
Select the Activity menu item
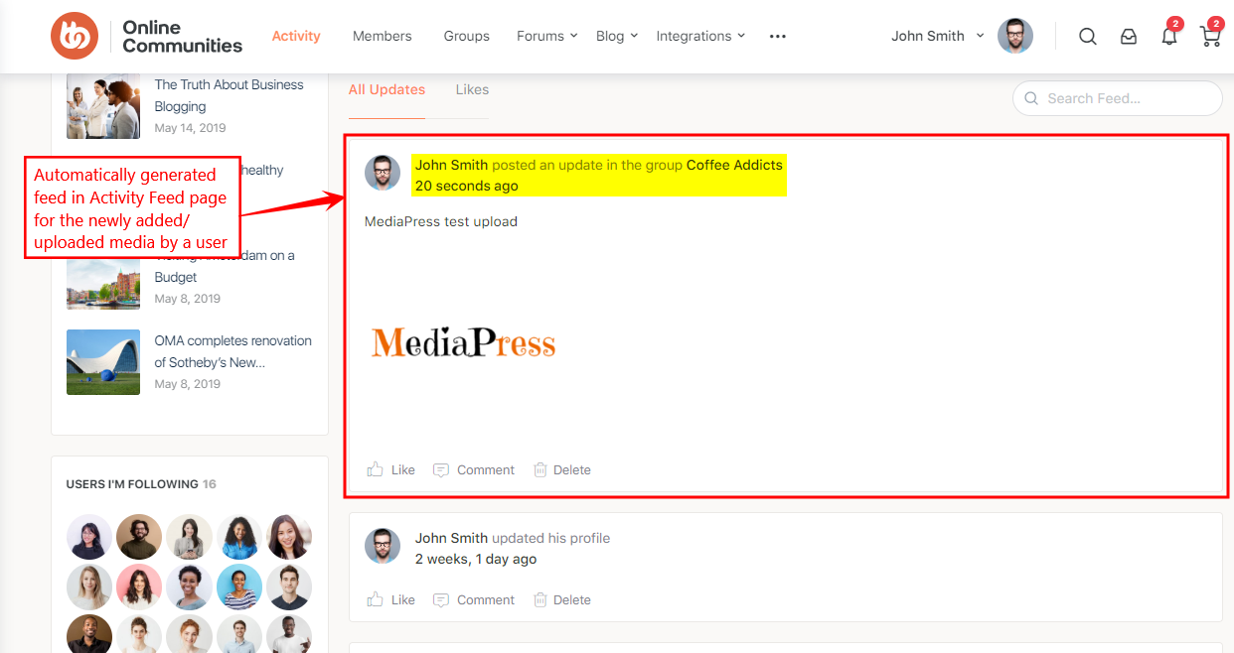click(x=296, y=36)
